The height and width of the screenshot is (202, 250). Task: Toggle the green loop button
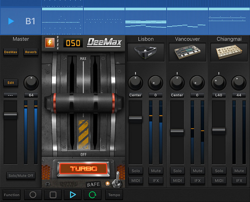93,195
